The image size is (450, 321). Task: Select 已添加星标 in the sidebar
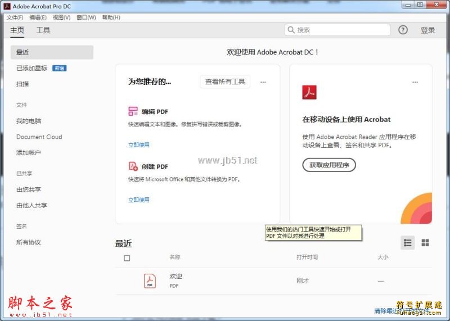click(31, 68)
